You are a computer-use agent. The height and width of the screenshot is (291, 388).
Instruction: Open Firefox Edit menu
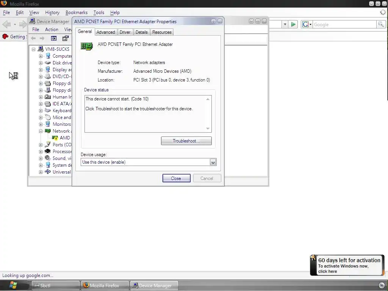[x=20, y=13]
